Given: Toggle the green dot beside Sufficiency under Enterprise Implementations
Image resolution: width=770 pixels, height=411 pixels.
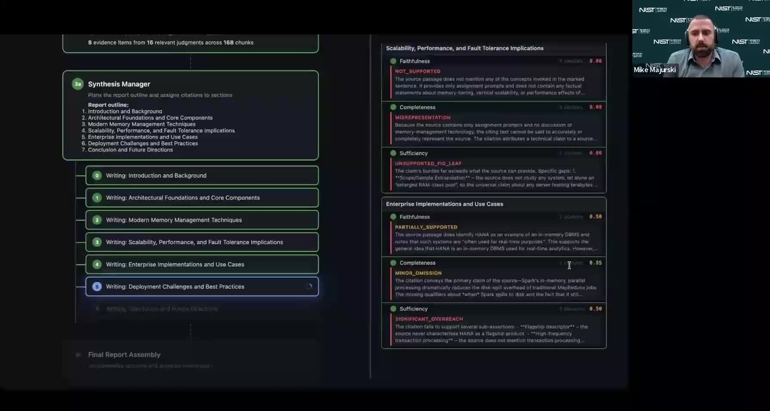Looking at the screenshot, I should [393, 309].
